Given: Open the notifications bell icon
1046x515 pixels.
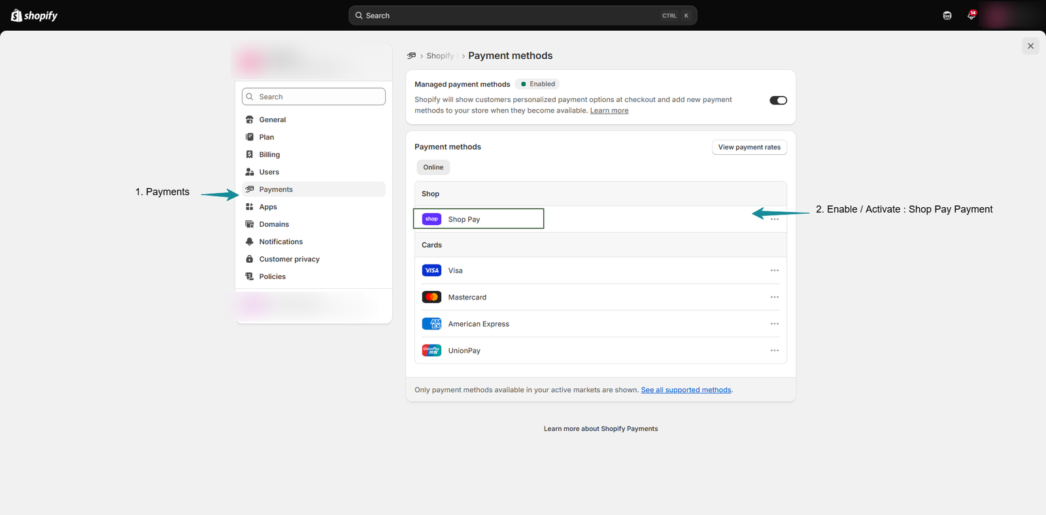Looking at the screenshot, I should (x=971, y=15).
